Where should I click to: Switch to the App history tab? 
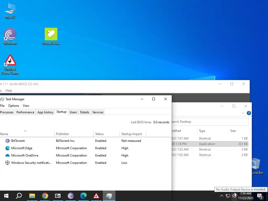[x=45, y=112]
